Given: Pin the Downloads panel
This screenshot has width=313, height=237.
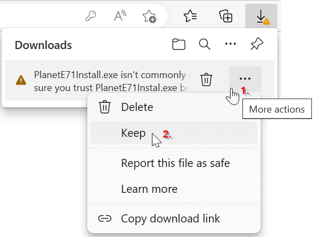Looking at the screenshot, I should (x=257, y=44).
